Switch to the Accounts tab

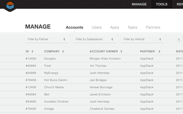[x=74, y=27]
